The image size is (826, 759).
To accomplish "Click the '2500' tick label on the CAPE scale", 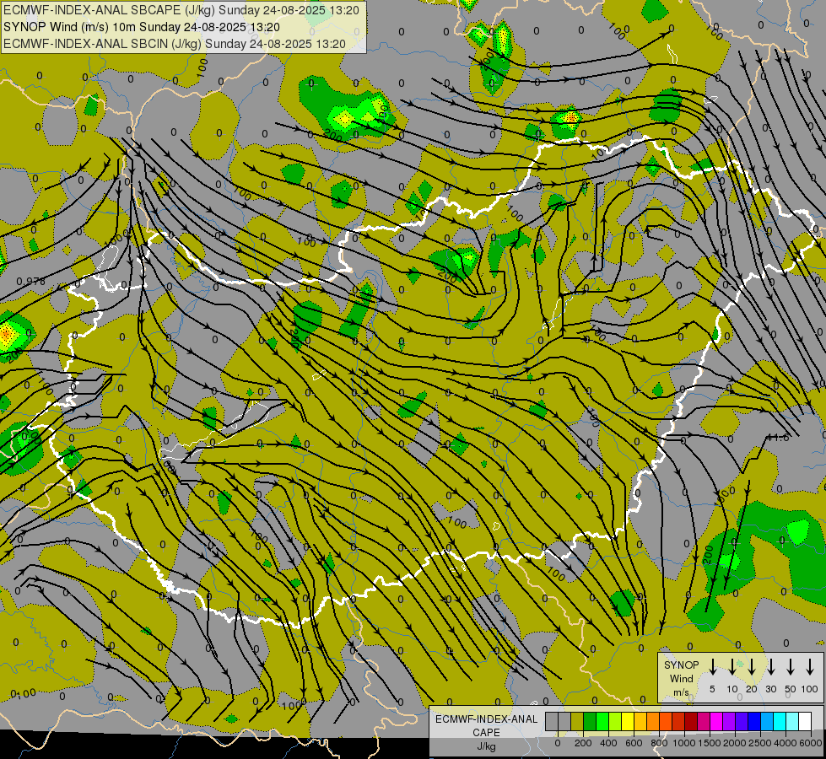I will click(x=760, y=743).
